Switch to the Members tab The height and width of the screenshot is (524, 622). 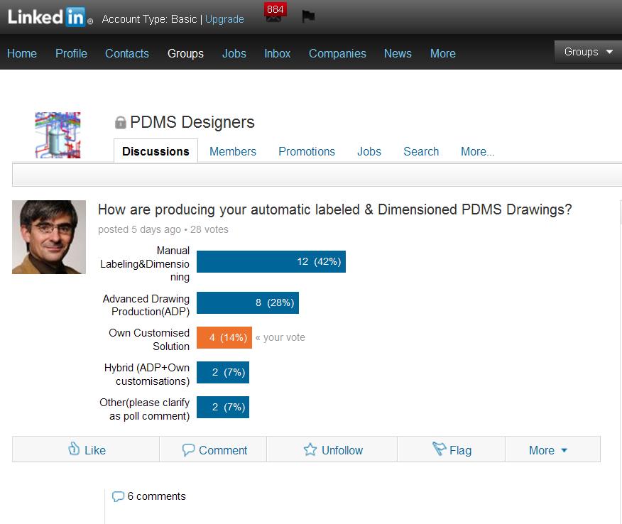click(x=232, y=151)
